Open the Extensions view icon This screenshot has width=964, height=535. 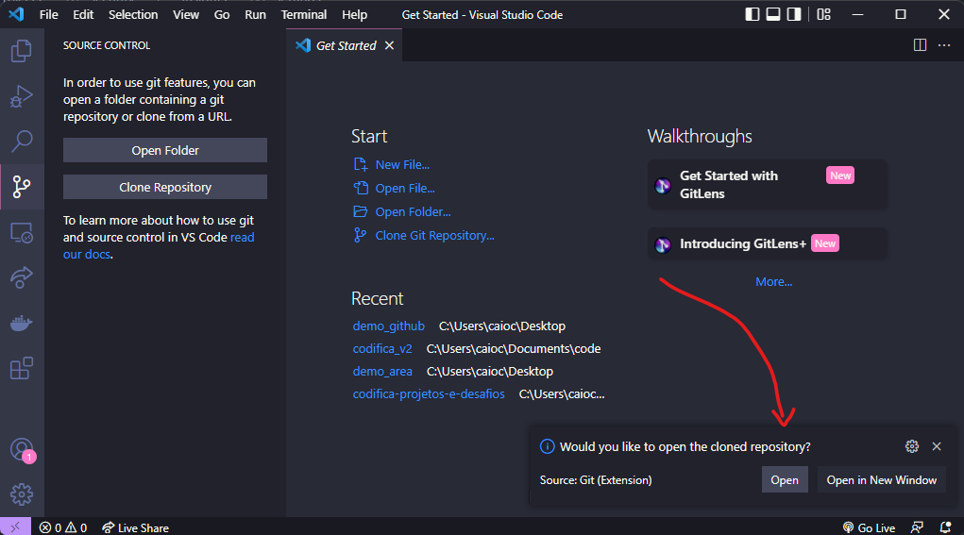21,368
